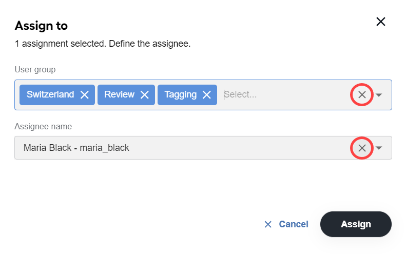Viewport: 406px width, 254px height.
Task: Click the 1 assignment selected description text
Action: pyautogui.click(x=103, y=44)
